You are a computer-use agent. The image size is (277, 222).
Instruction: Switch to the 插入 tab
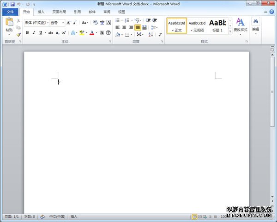(x=41, y=12)
